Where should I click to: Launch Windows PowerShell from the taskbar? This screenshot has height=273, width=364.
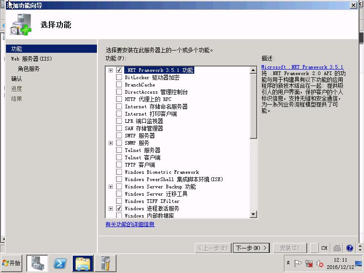point(60,263)
